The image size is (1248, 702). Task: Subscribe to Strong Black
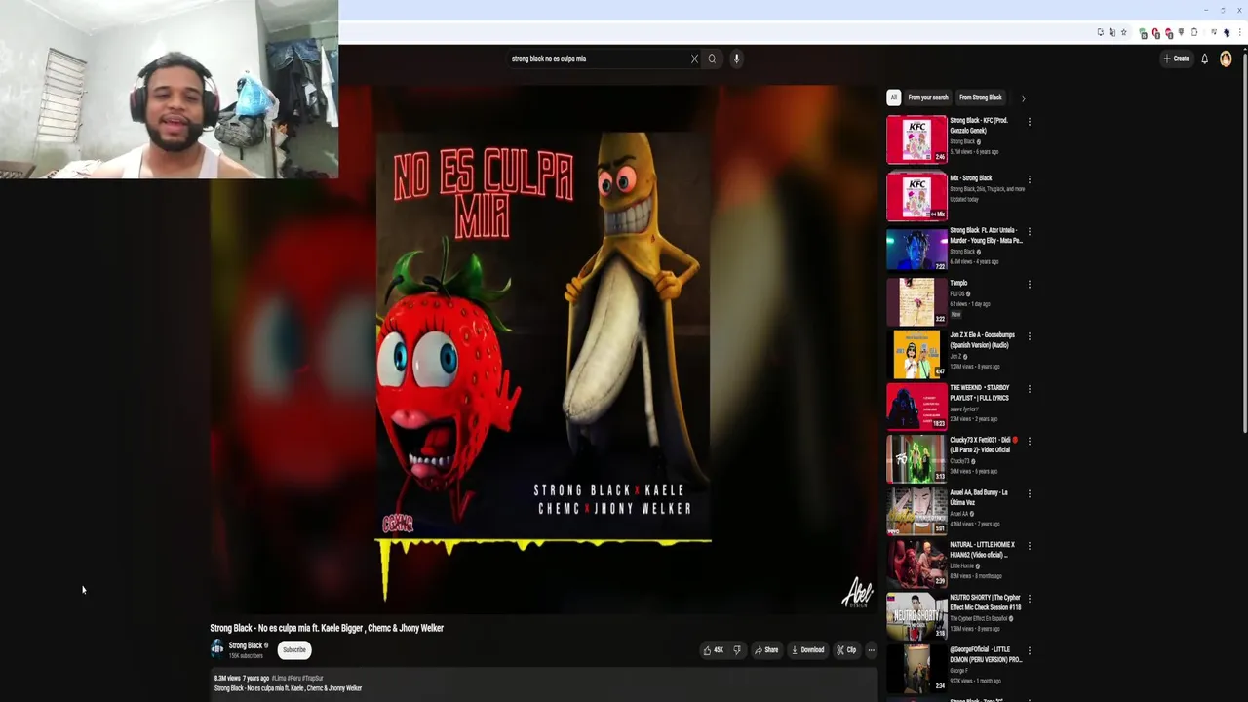click(x=293, y=650)
